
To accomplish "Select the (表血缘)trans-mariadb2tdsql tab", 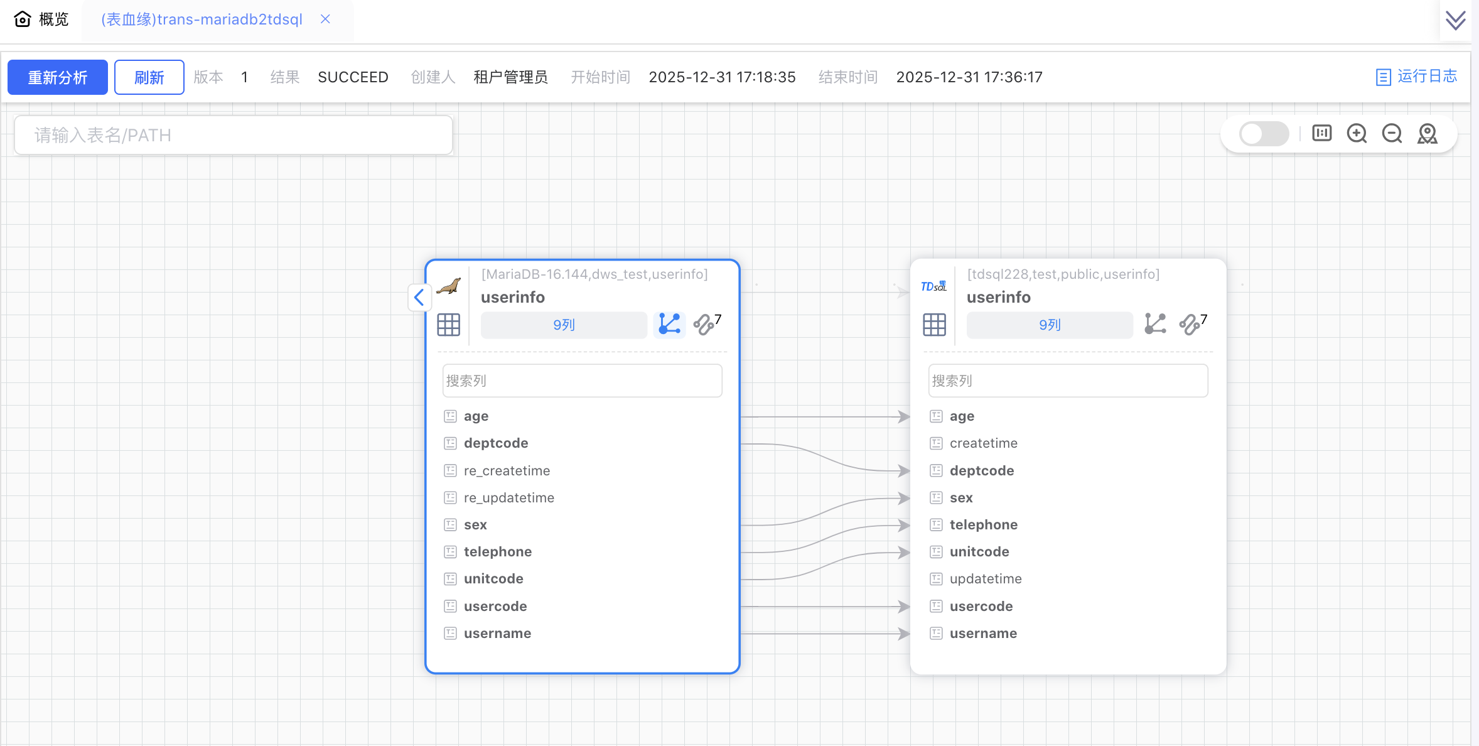I will [x=202, y=19].
